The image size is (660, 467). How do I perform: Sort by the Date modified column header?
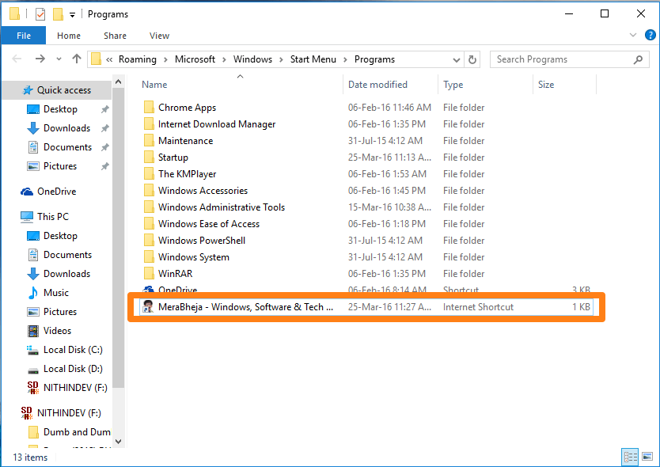377,85
